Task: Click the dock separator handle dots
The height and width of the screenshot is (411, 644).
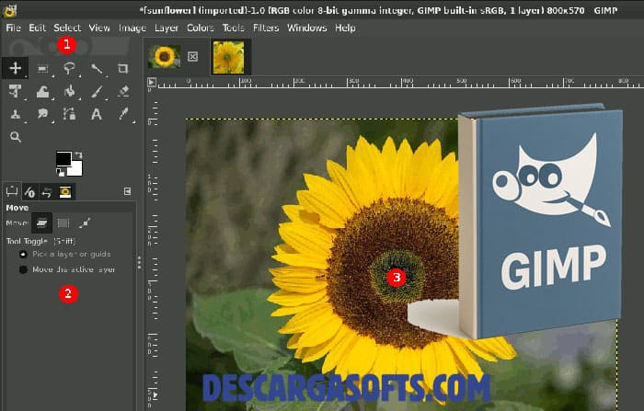Action: pyautogui.click(x=139, y=262)
